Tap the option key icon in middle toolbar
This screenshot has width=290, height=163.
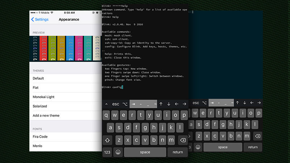125,104
